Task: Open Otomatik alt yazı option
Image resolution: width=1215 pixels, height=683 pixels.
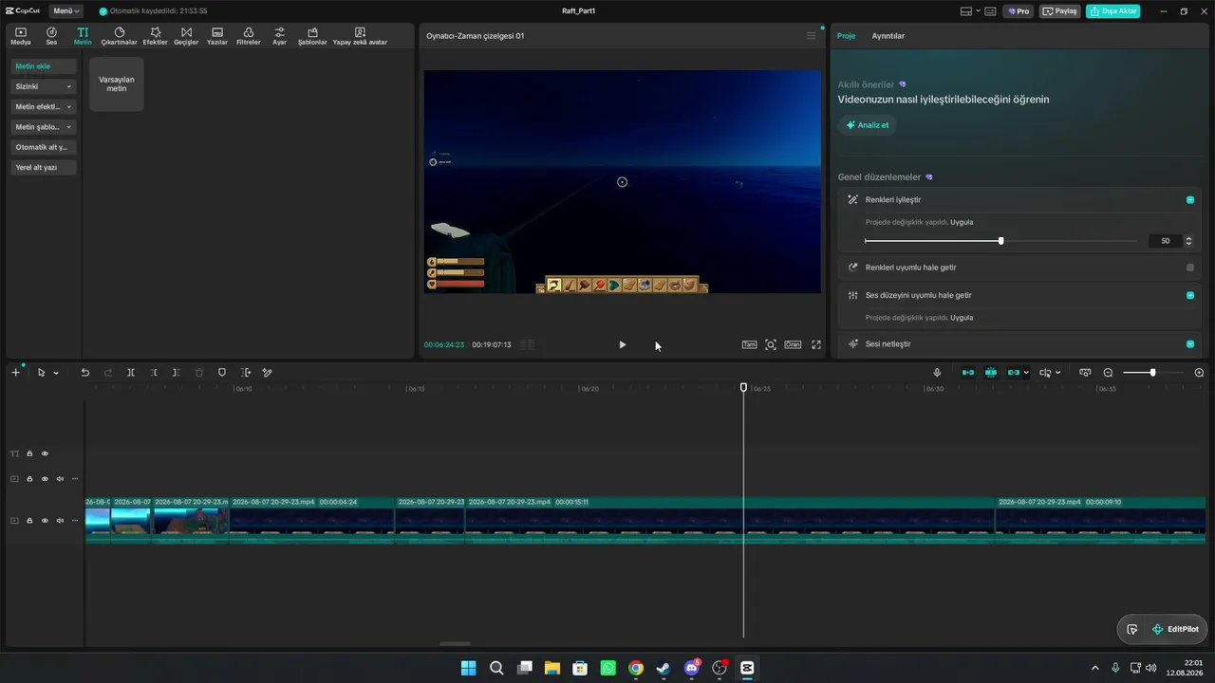Action: [44, 147]
